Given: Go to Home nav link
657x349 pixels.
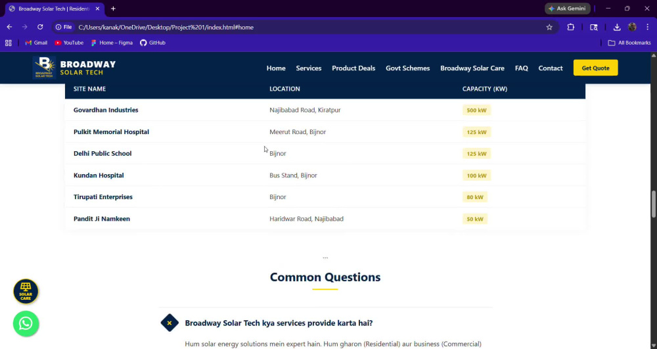Looking at the screenshot, I should [276, 68].
